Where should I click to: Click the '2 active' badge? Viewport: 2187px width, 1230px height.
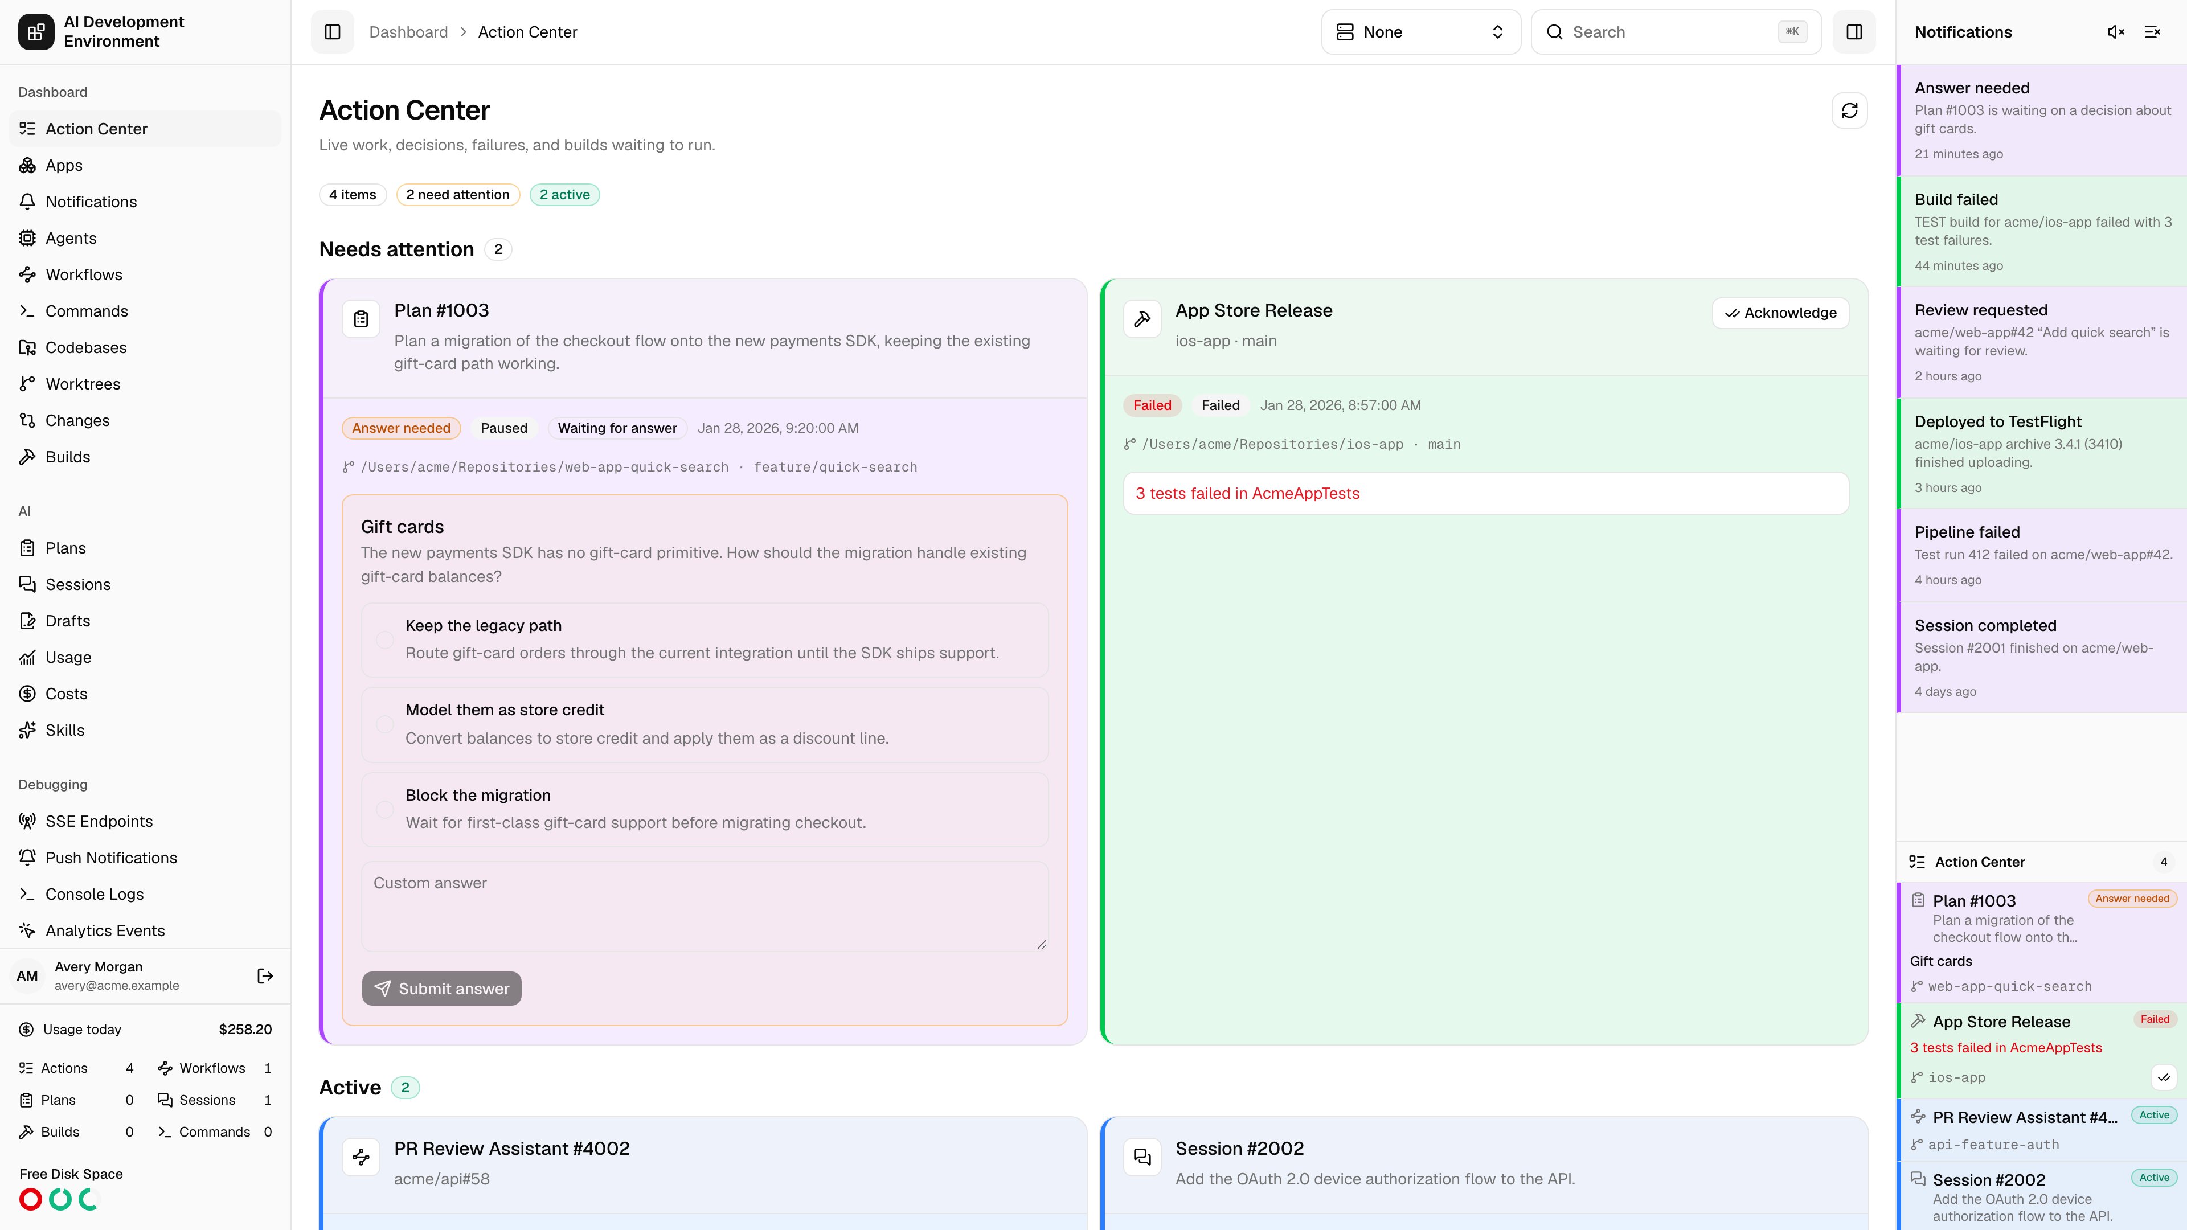click(564, 195)
